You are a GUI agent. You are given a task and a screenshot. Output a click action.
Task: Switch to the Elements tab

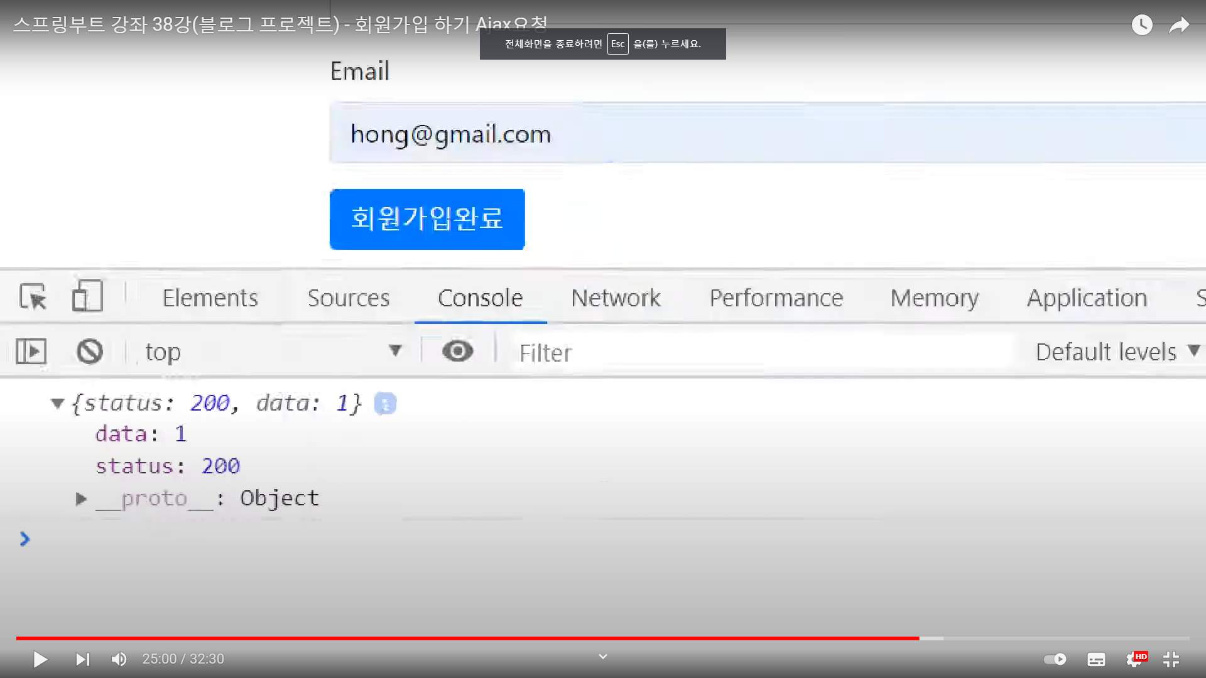[x=210, y=298]
